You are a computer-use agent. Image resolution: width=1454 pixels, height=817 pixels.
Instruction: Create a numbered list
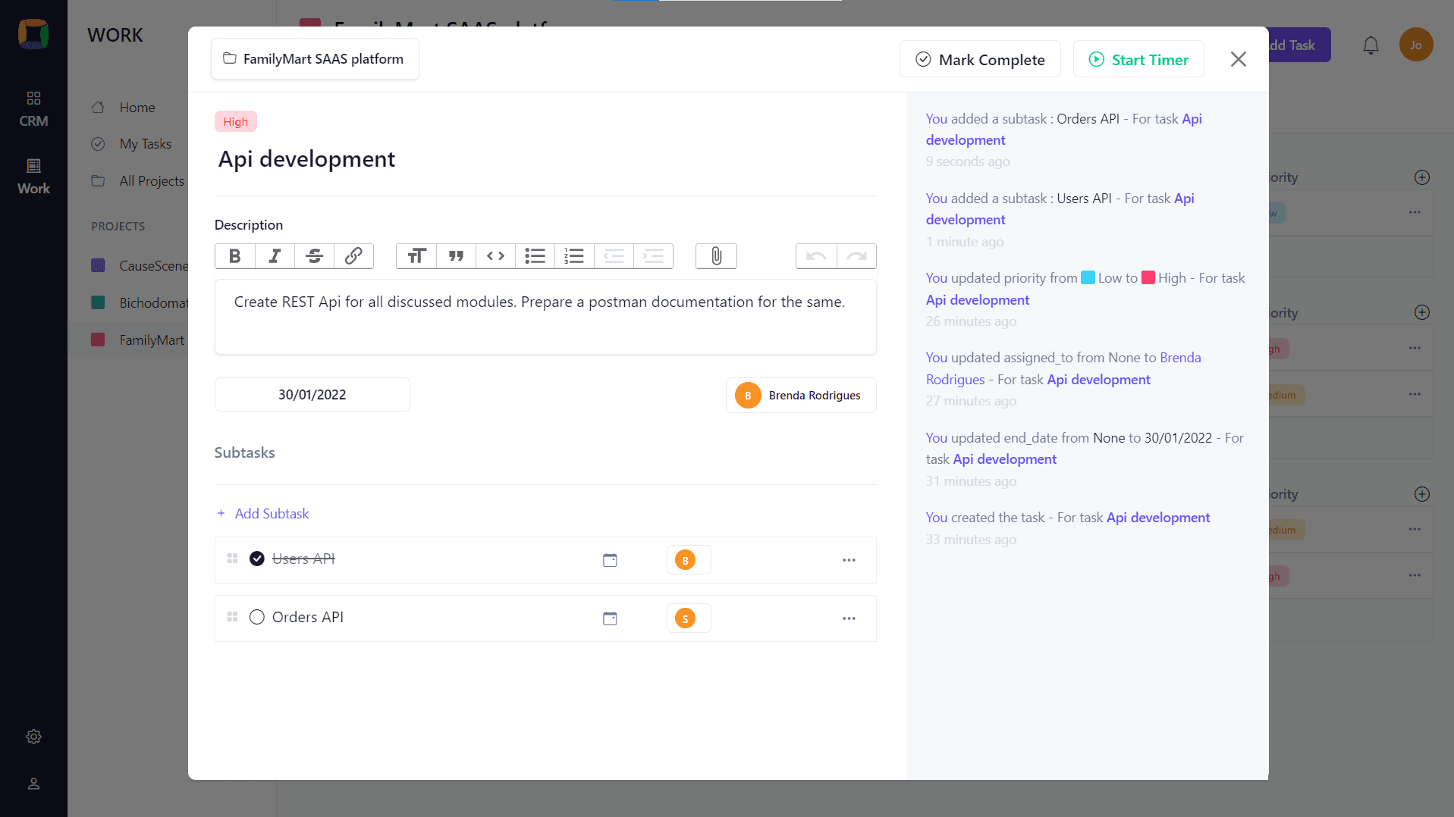pyautogui.click(x=574, y=256)
